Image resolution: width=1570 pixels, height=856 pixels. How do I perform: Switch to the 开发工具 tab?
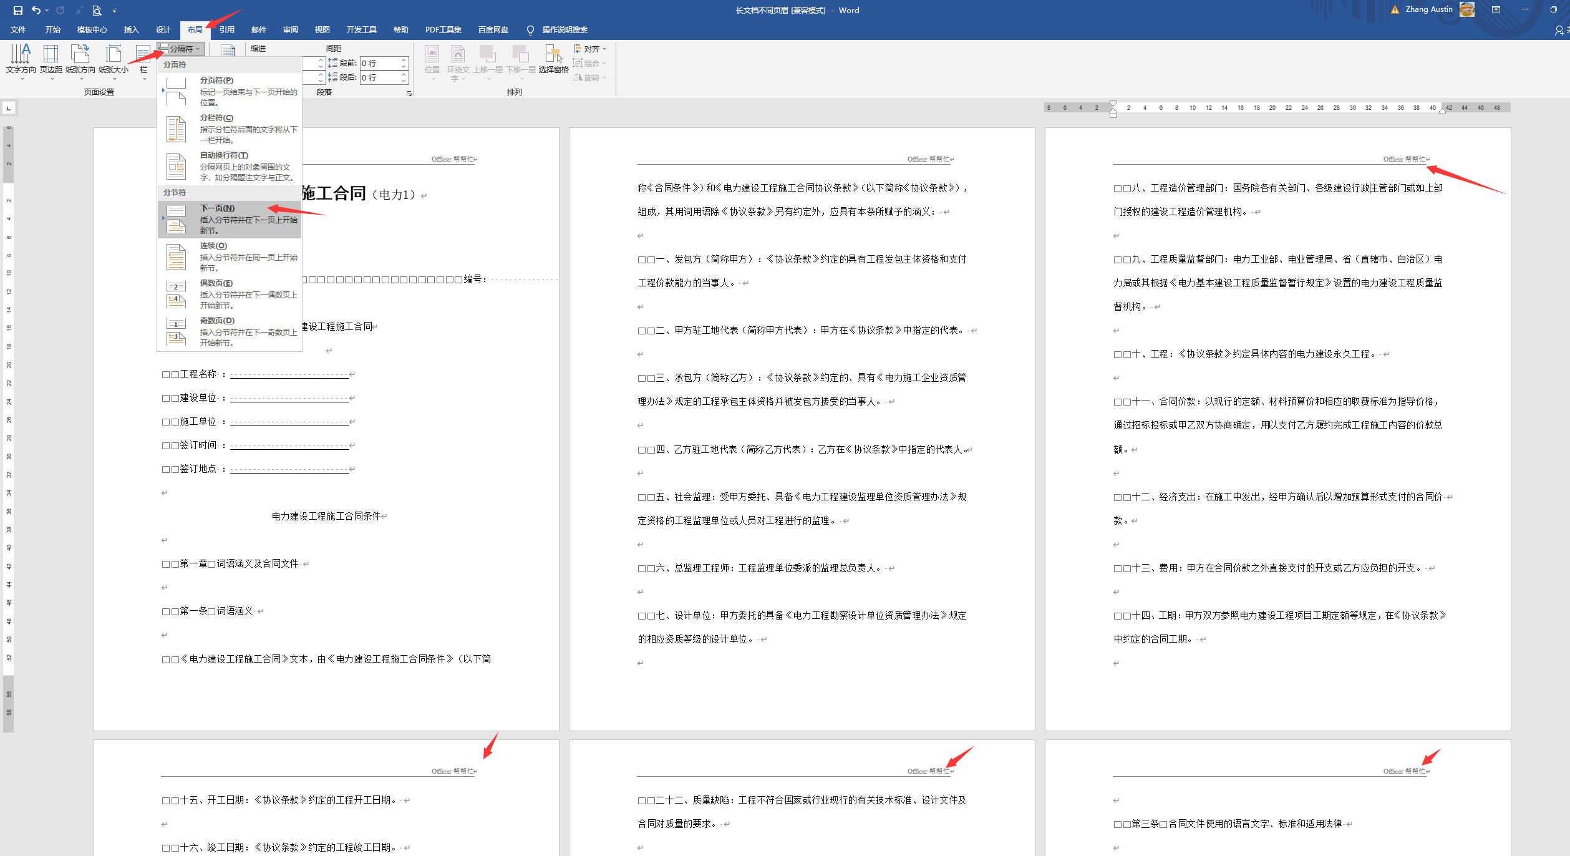(x=361, y=29)
